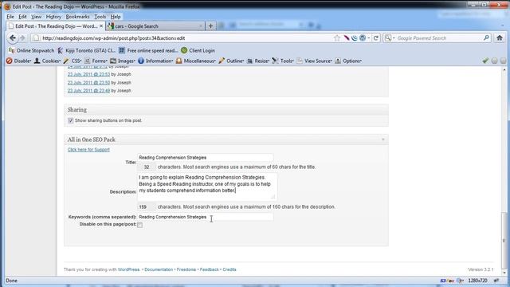The image size is (510, 287).
Task: Open the CSS developer toolbar menu
Action: [73, 61]
